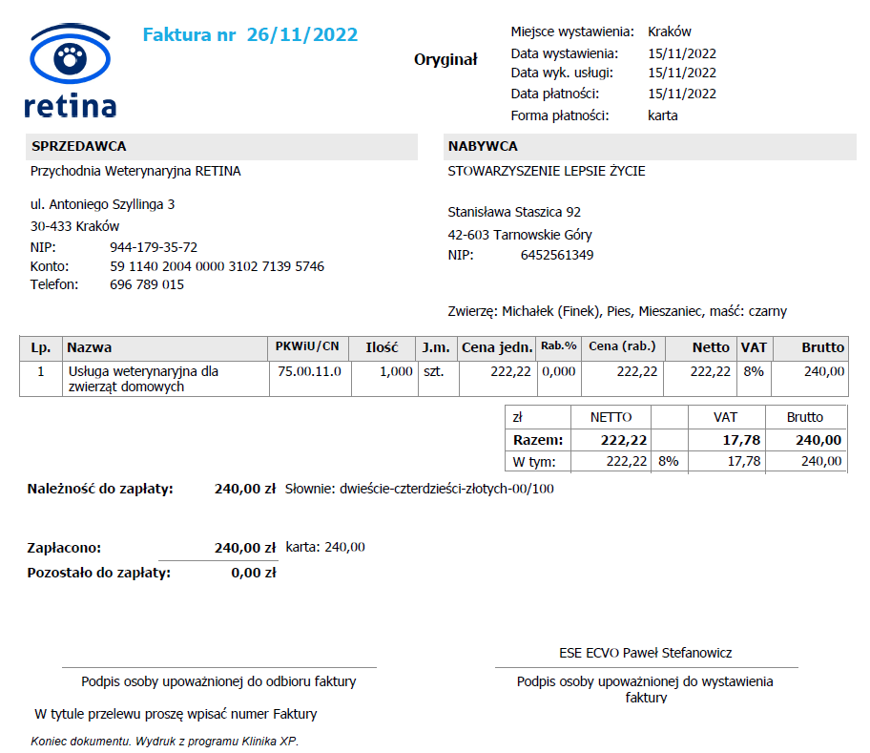870x753 pixels.
Task: Click the 8% VAT cell in item row
Action: pos(753,371)
